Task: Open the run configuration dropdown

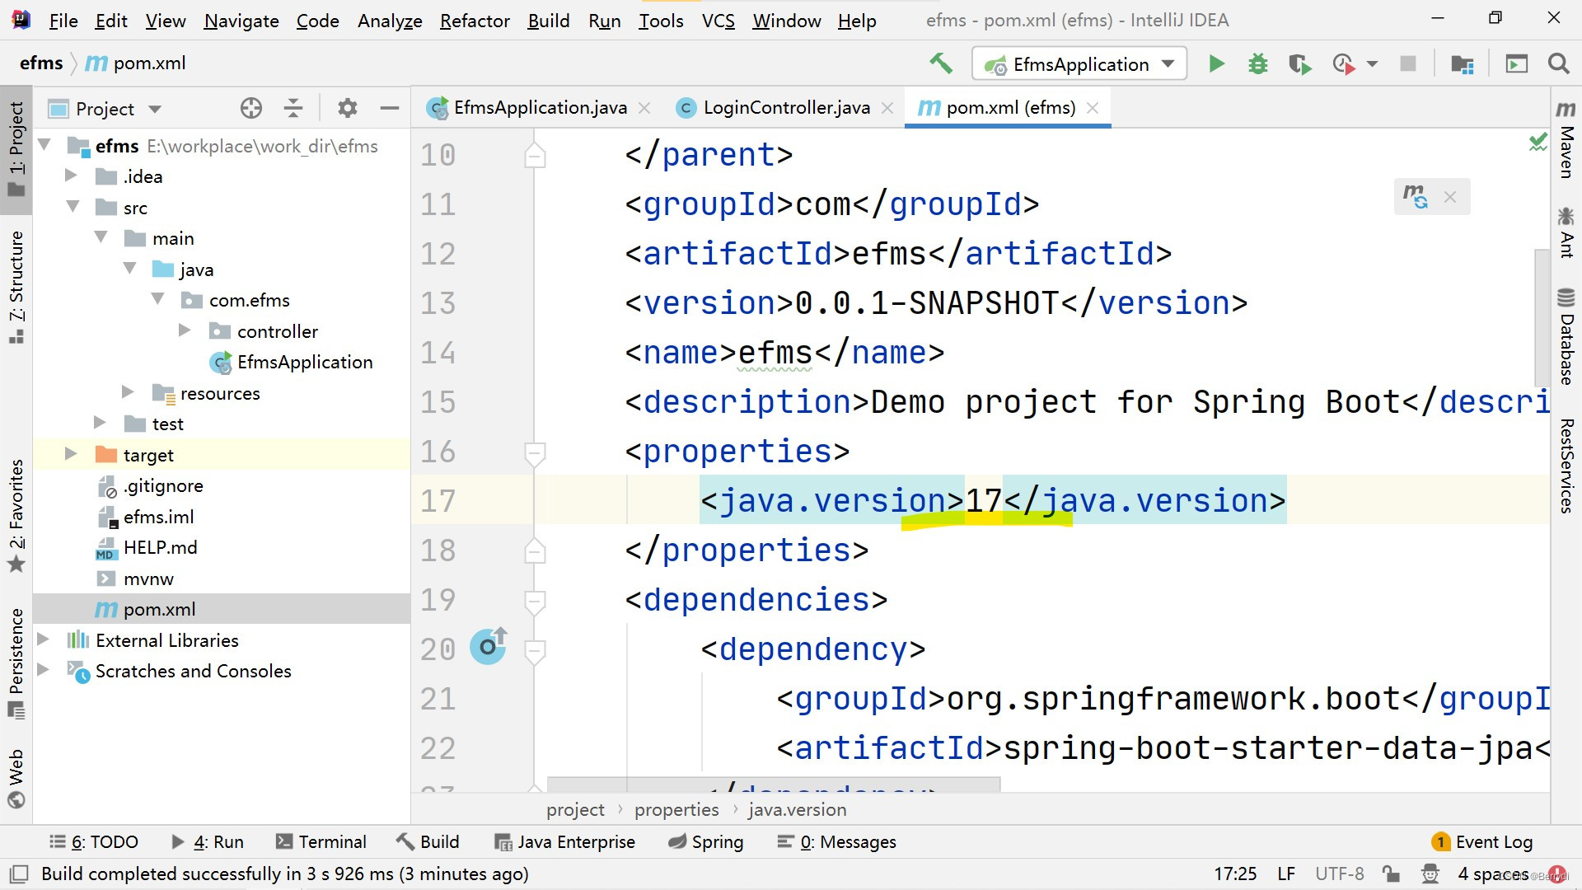Action: (1168, 63)
